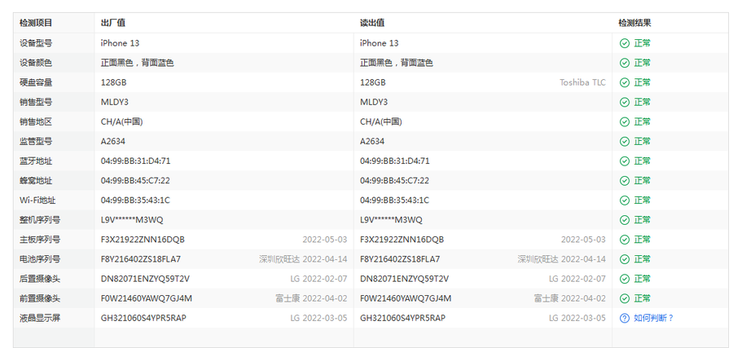Select GH321060S4YPR5RAP in the 出厂值 column
Image resolution: width=733 pixels, height=348 pixels.
coord(143,318)
